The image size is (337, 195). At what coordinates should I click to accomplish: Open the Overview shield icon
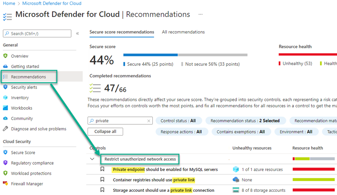[x=6, y=56]
